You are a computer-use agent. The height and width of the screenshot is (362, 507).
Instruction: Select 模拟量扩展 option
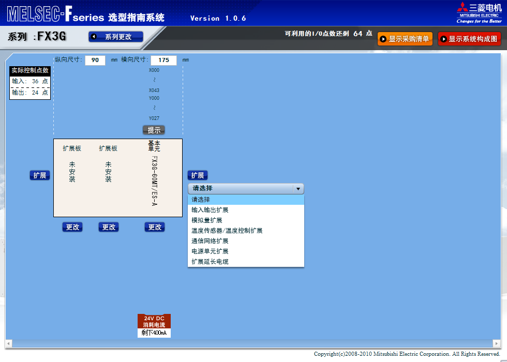pyautogui.click(x=207, y=220)
